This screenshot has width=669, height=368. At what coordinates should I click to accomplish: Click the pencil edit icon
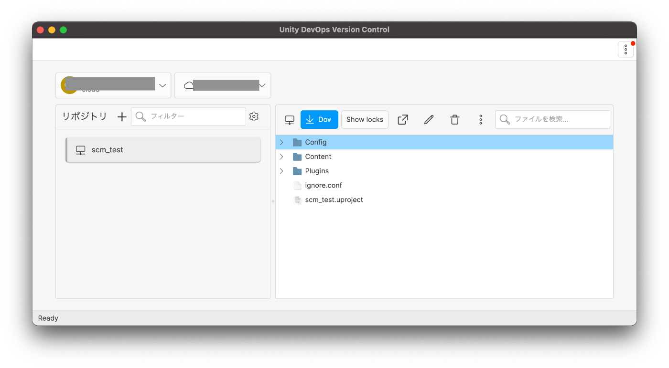point(429,120)
